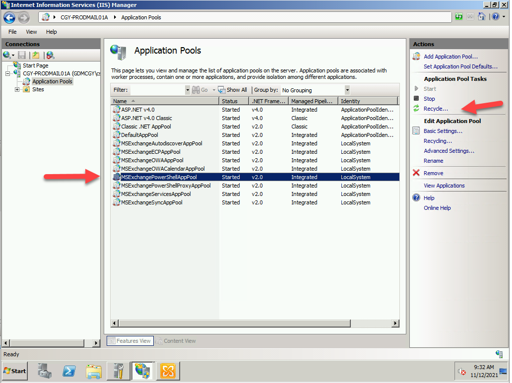Click the Delete Connection icon in Connections
Screen dimensions: 512x383
[x=50, y=55]
